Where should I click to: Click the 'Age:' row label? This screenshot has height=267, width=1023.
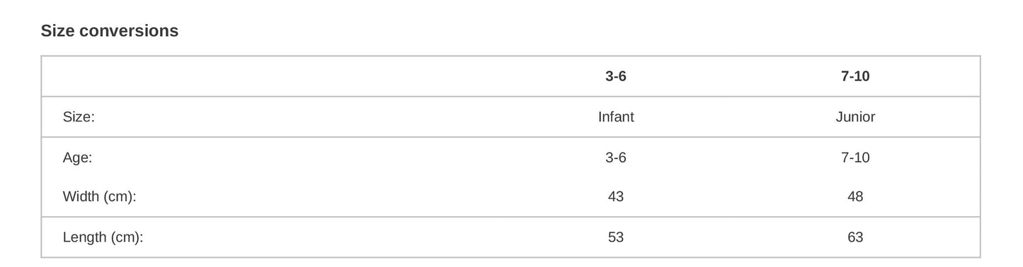pyautogui.click(x=77, y=158)
